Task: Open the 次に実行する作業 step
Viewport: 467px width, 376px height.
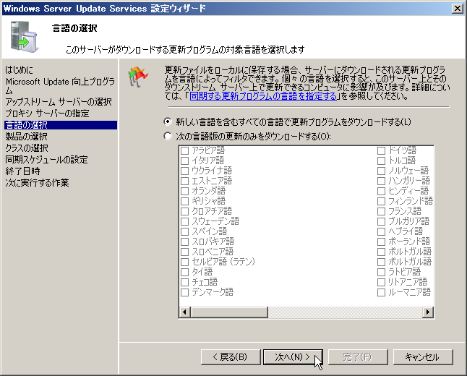Action: [37, 183]
